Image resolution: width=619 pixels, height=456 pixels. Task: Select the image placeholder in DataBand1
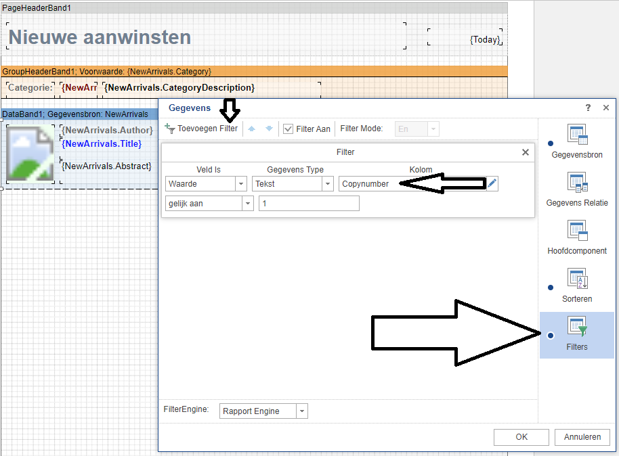pos(29,154)
